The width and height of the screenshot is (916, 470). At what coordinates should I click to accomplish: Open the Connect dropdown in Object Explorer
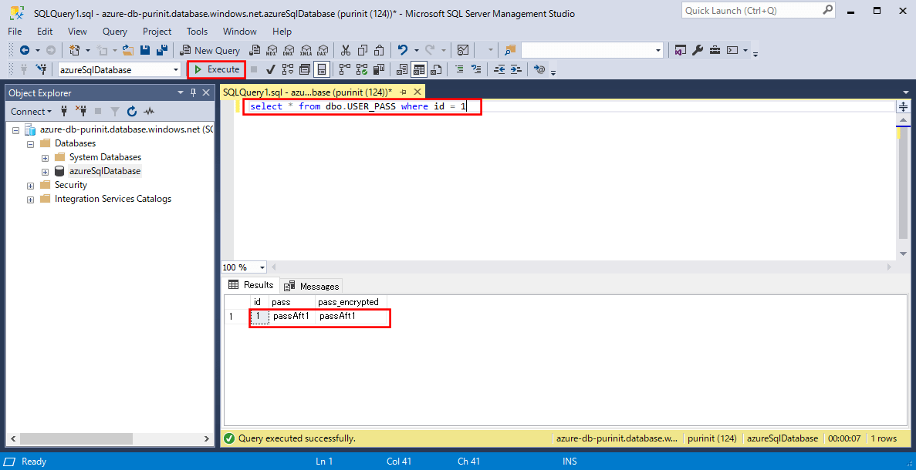tap(31, 112)
